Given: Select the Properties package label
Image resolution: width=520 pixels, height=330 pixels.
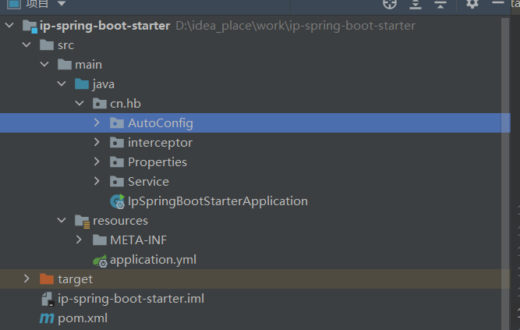Looking at the screenshot, I should [157, 162].
